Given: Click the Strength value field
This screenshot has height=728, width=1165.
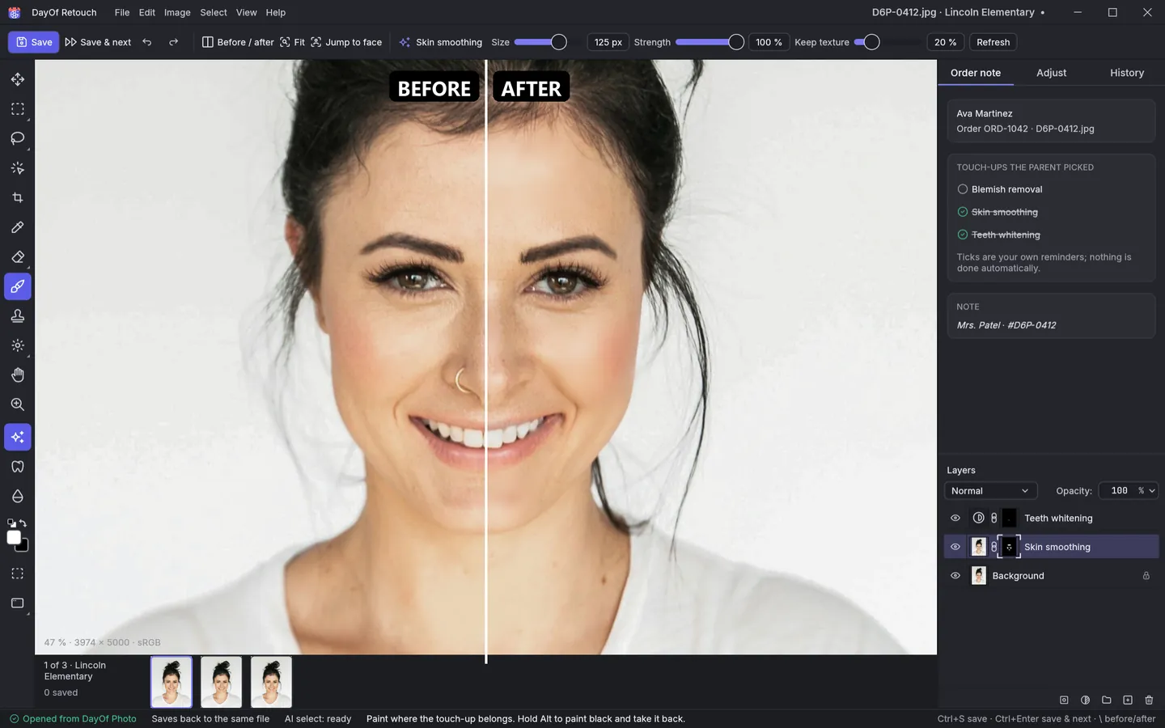Looking at the screenshot, I should [769, 42].
